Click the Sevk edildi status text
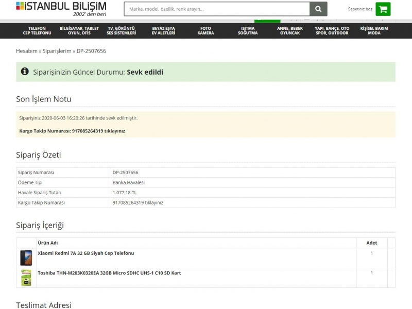The width and height of the screenshot is (412, 309). [x=145, y=72]
